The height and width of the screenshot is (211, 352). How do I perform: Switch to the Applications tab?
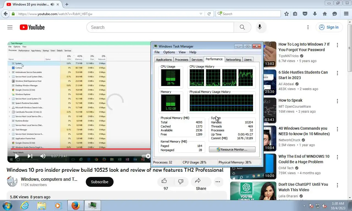[x=164, y=60]
